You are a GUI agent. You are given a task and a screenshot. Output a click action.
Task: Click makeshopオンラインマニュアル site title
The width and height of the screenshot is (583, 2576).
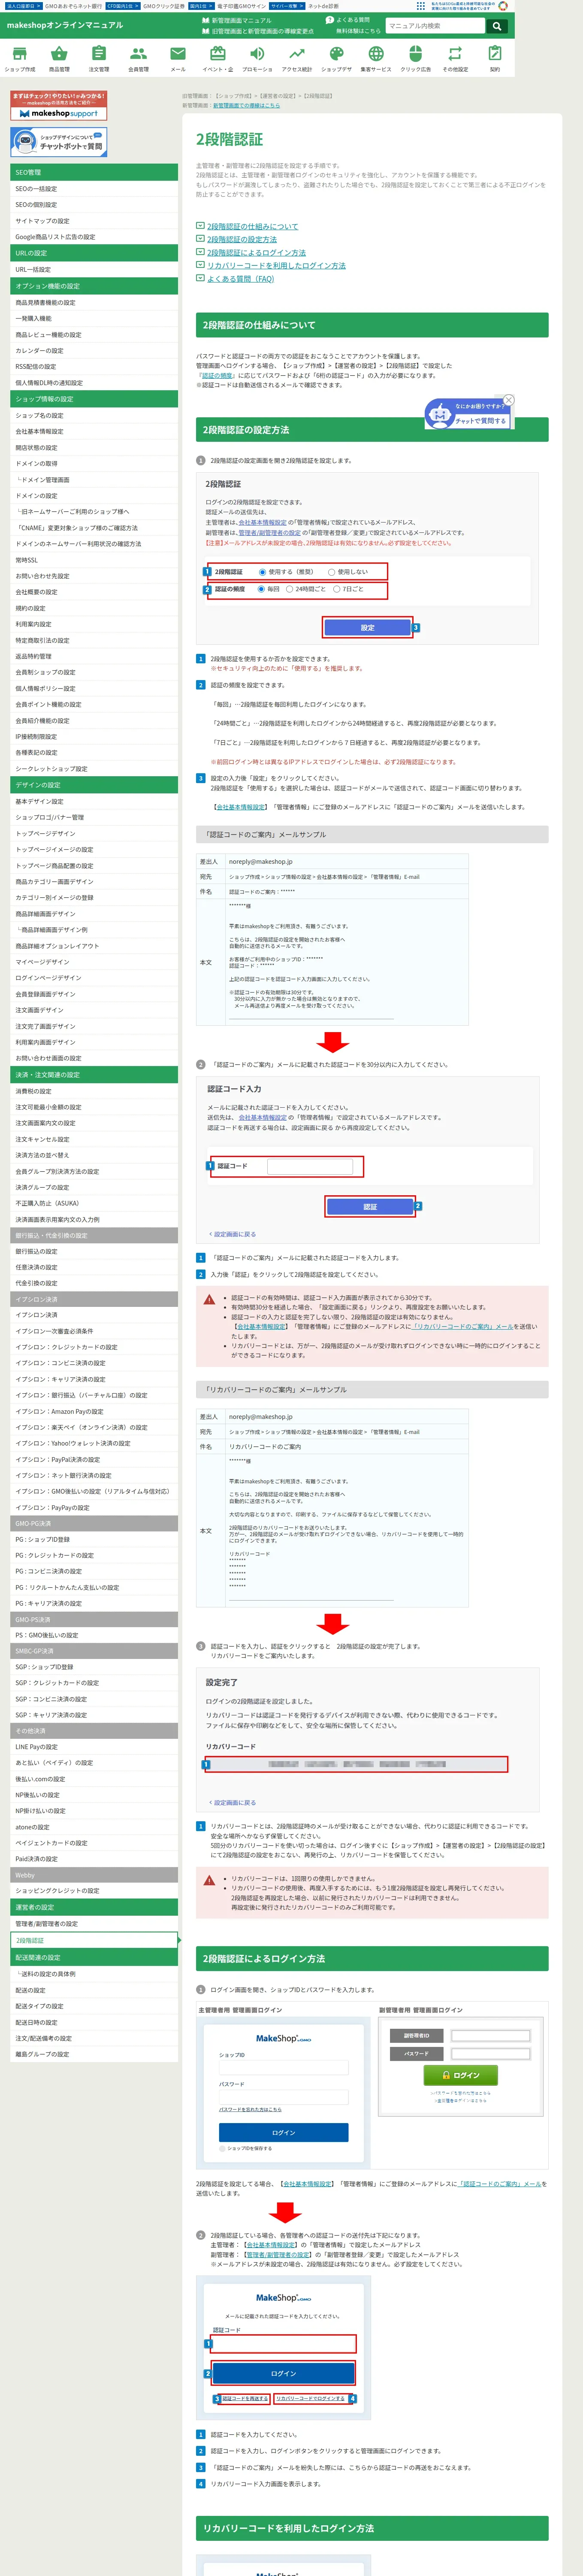click(x=65, y=25)
